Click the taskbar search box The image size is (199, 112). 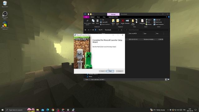[x=20, y=110]
